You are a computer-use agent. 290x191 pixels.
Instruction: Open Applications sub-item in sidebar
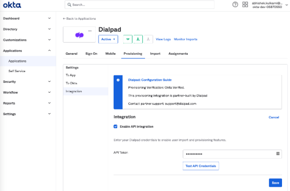click(x=28, y=61)
